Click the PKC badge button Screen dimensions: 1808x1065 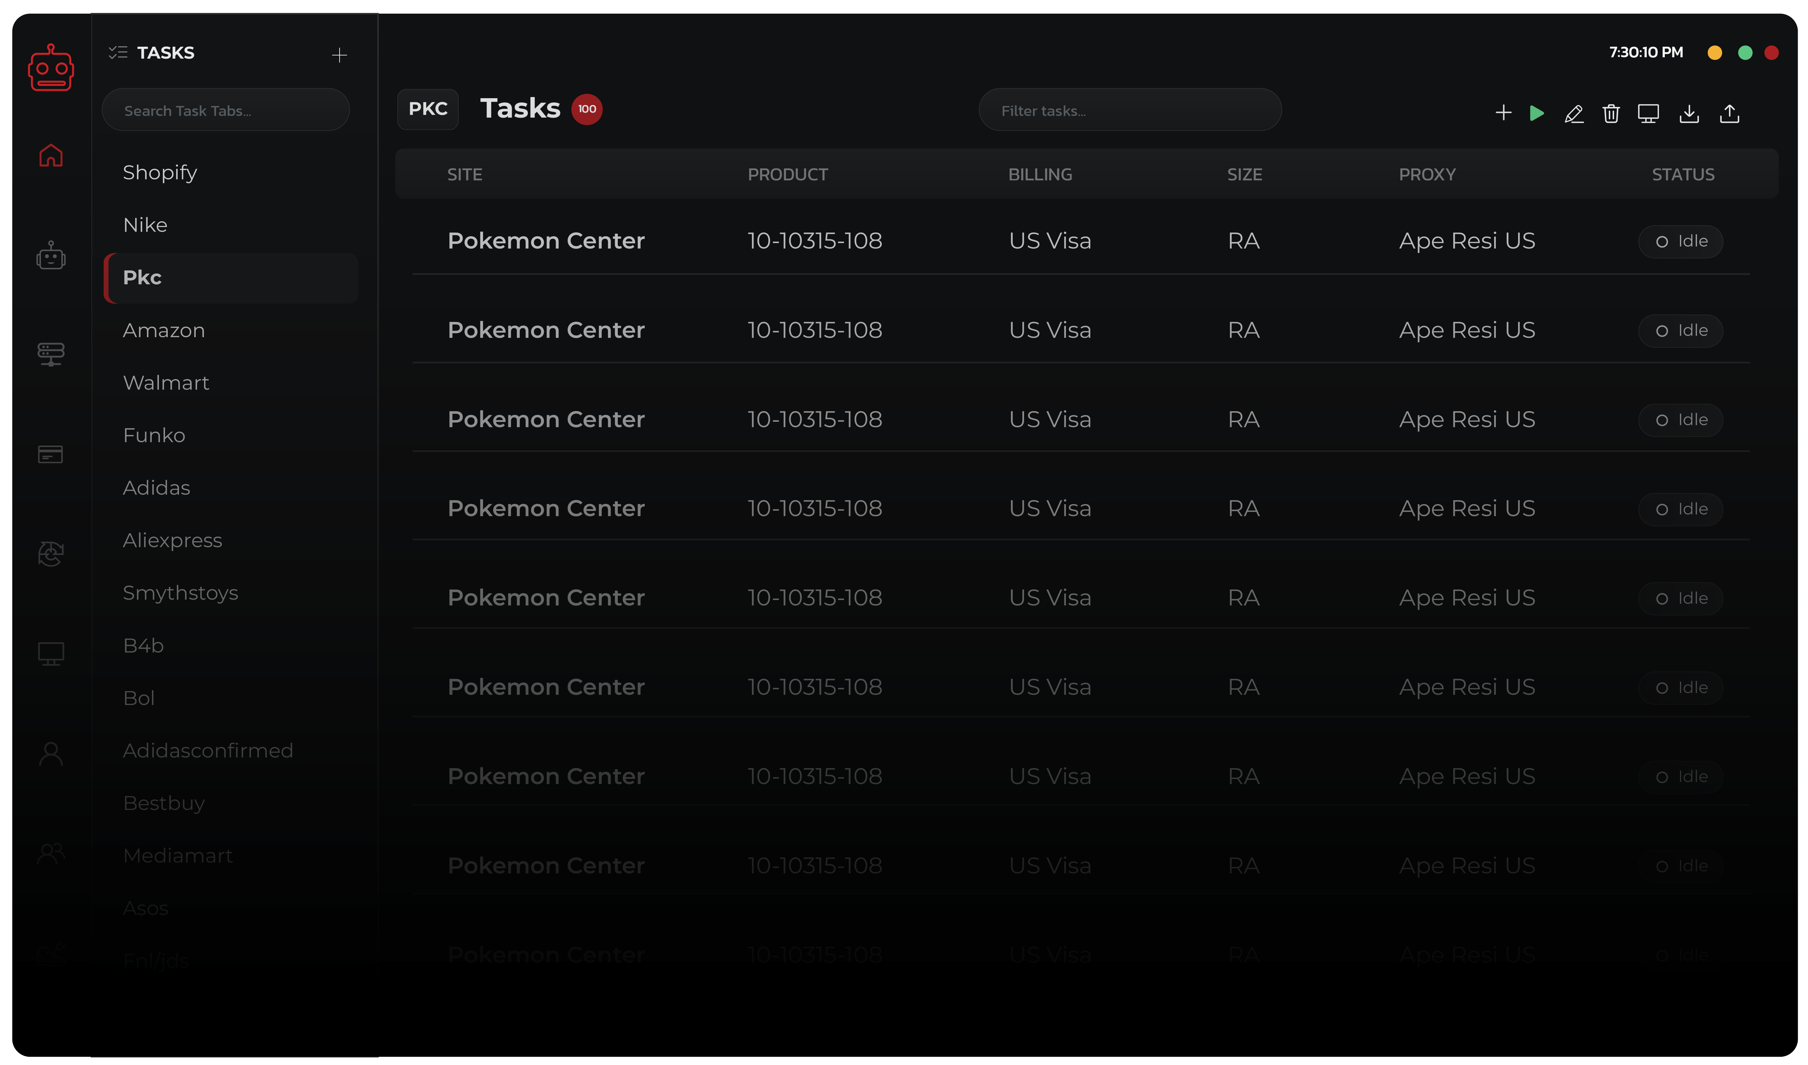tap(428, 109)
